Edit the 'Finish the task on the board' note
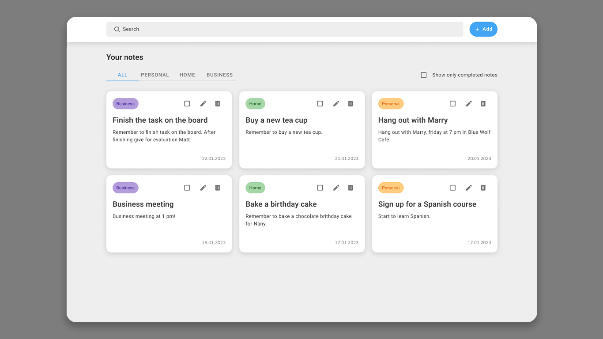The image size is (603, 339). pyautogui.click(x=203, y=103)
